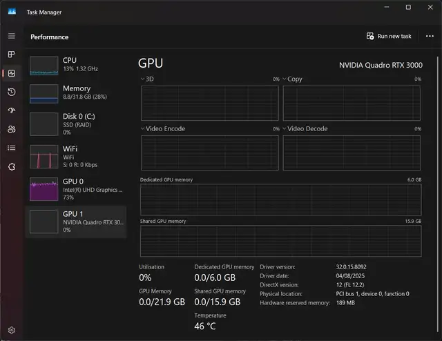Image resolution: width=442 pixels, height=341 pixels.
Task: Go to Processes page icon
Action: click(x=12, y=55)
